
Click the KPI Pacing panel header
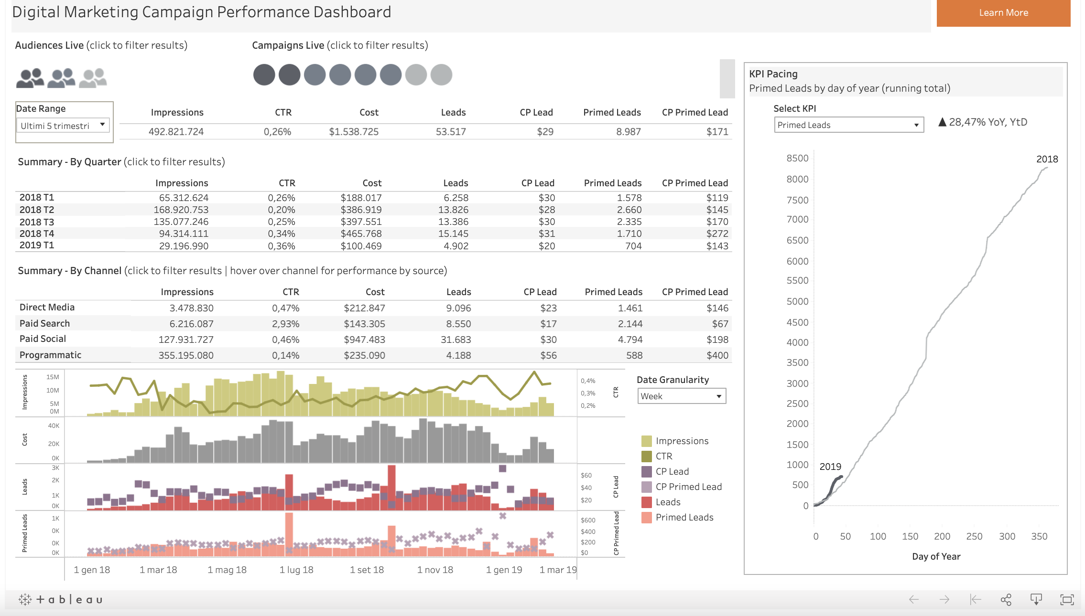click(773, 74)
